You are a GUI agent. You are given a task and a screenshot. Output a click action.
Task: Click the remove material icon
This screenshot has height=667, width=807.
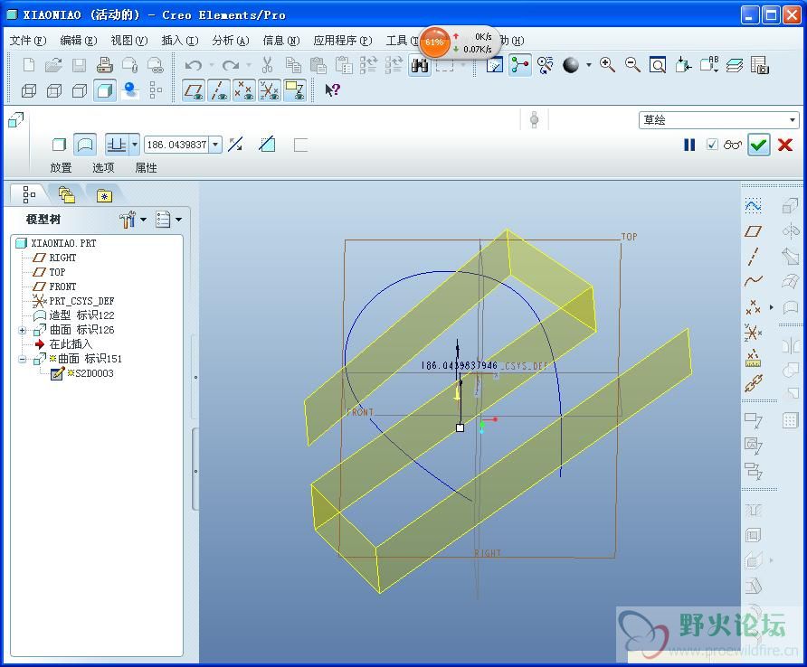pos(267,145)
